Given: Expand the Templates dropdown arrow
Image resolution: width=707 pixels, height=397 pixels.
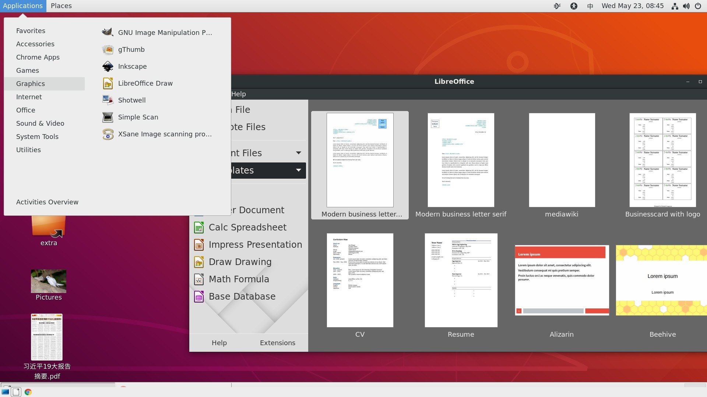Looking at the screenshot, I should [299, 170].
